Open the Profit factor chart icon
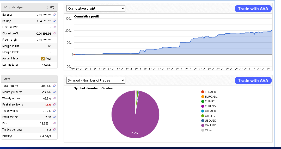 tap(55, 117)
